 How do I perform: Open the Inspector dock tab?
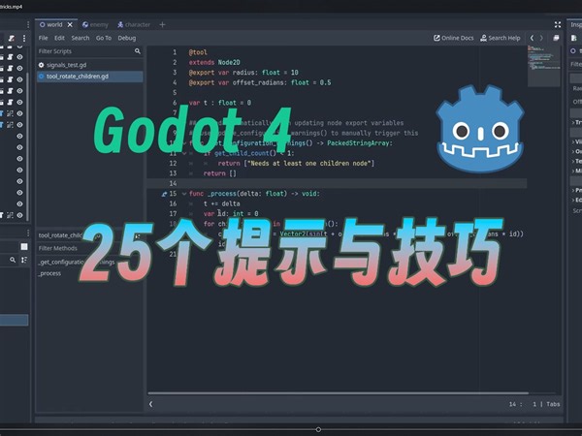click(x=576, y=24)
